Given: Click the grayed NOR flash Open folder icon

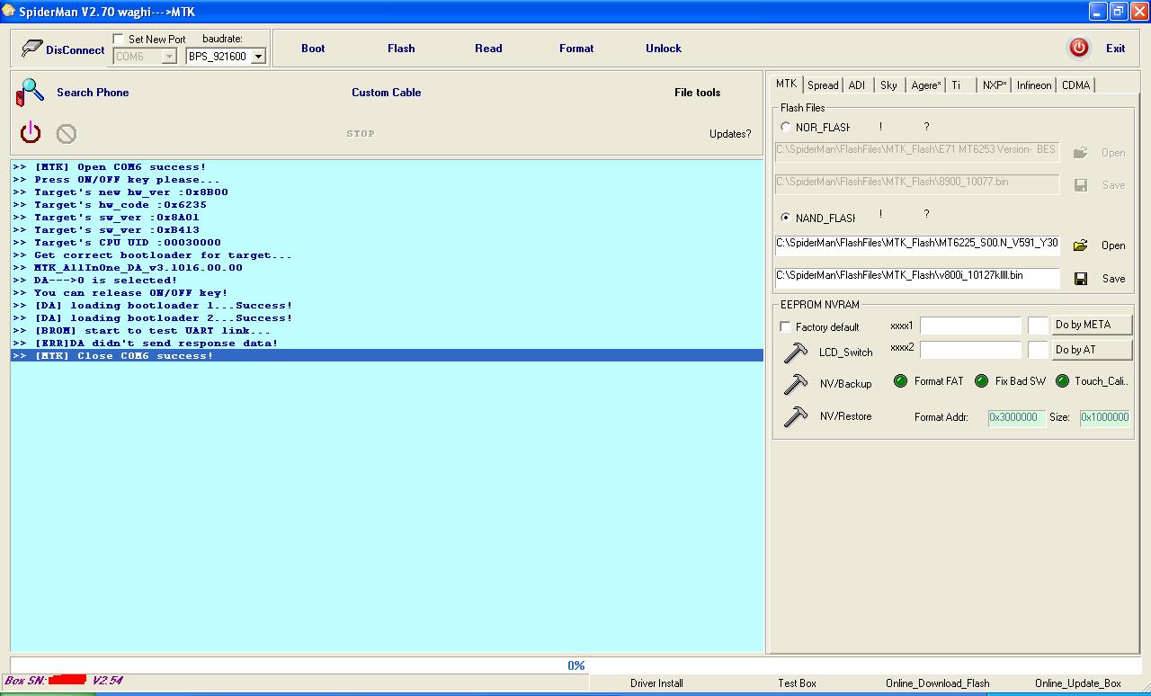Looking at the screenshot, I should 1081,153.
